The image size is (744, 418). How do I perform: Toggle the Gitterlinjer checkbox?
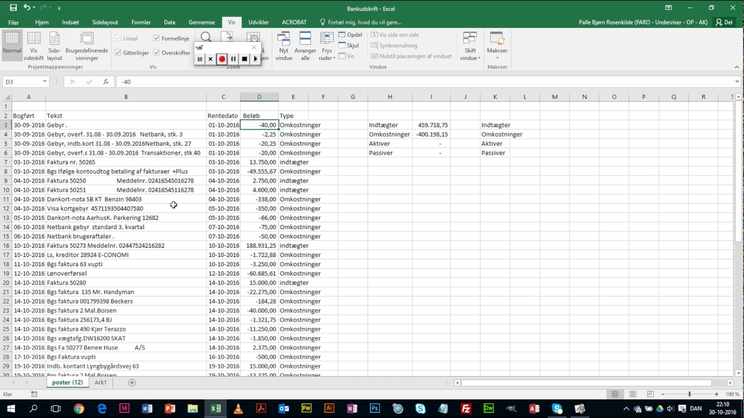[118, 53]
